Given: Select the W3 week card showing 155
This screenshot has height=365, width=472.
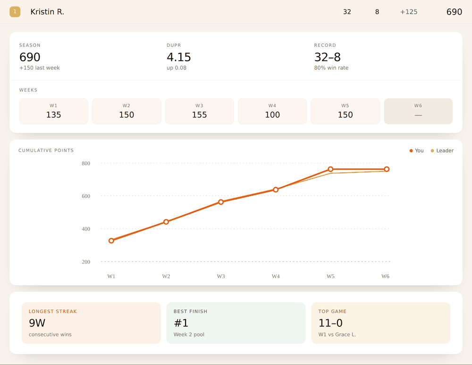Looking at the screenshot, I should tap(200, 111).
